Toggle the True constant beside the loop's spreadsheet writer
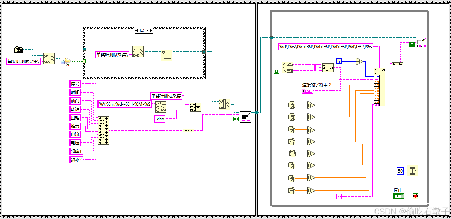451x219 pixels. click(412, 44)
